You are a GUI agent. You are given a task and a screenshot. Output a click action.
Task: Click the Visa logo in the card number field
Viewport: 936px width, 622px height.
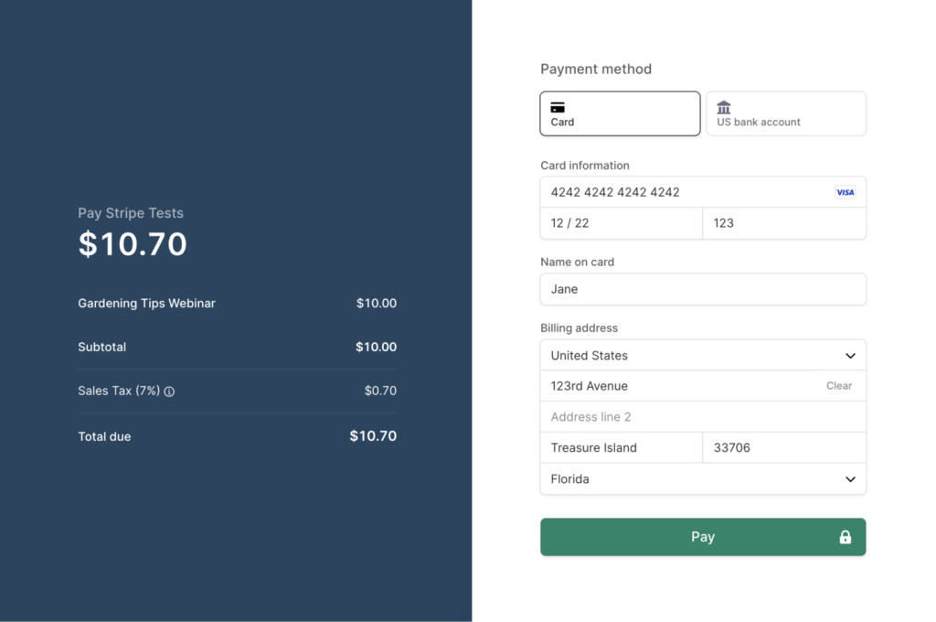click(x=844, y=192)
